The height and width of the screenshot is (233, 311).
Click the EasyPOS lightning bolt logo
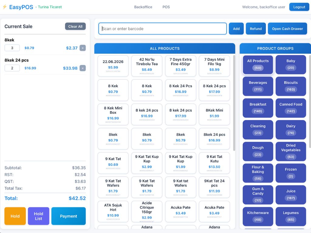pyautogui.click(x=5, y=7)
